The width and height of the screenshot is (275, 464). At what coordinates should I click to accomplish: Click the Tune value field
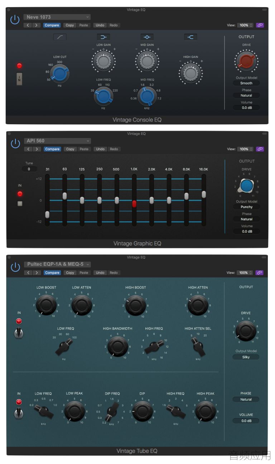coord(29,169)
